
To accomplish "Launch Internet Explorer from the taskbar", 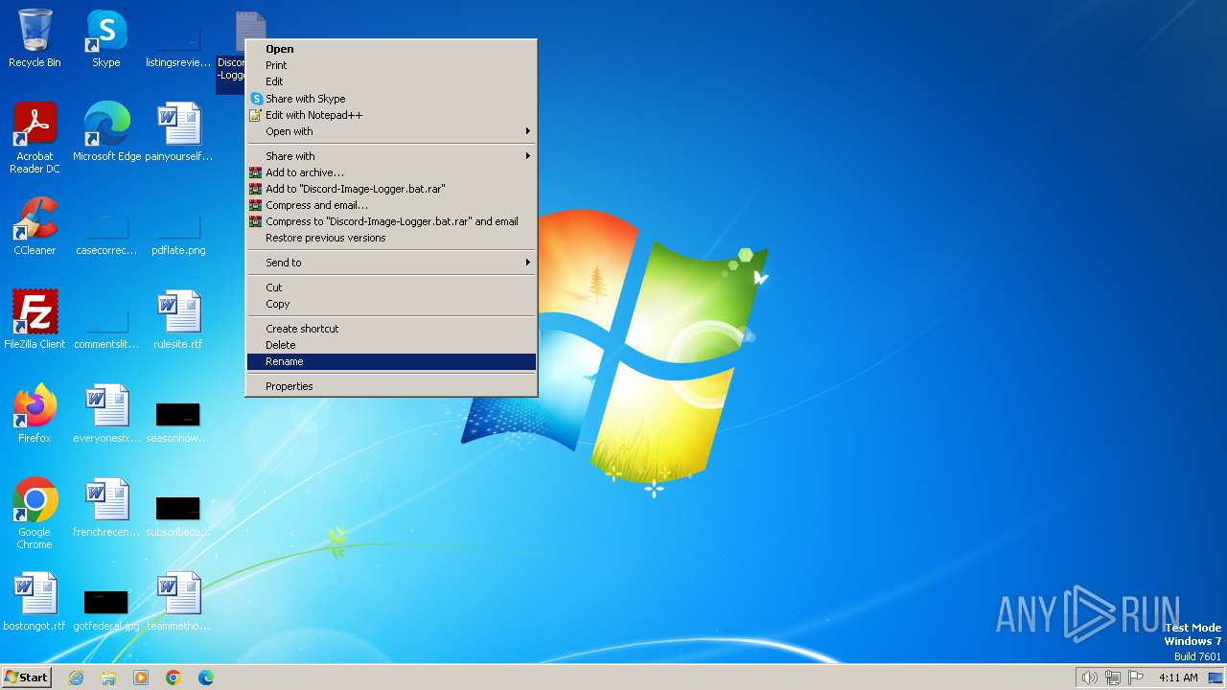I will pyautogui.click(x=76, y=678).
